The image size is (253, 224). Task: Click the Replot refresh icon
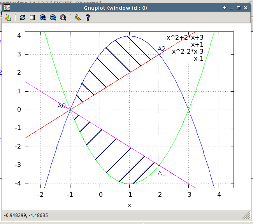point(23,17)
